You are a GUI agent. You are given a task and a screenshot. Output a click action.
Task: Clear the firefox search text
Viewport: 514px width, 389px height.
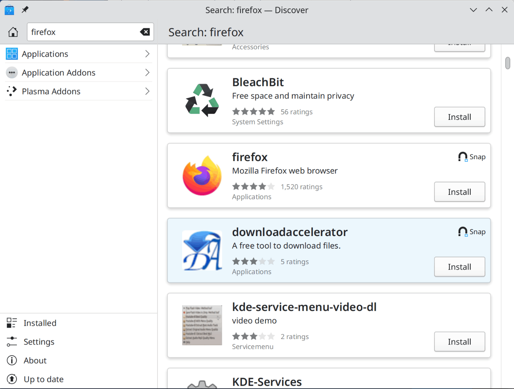[145, 32]
